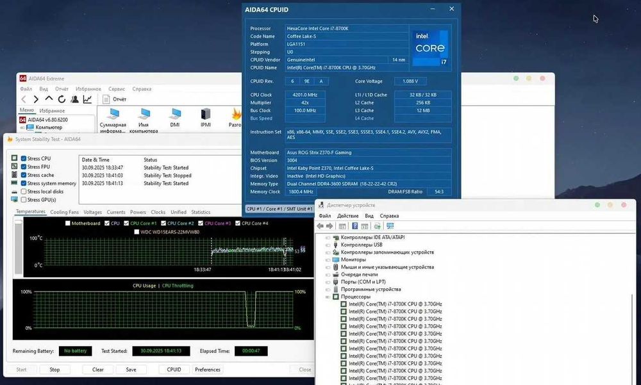Click the Порты (COM и LPT) icon
641x385 pixels.
(336, 282)
